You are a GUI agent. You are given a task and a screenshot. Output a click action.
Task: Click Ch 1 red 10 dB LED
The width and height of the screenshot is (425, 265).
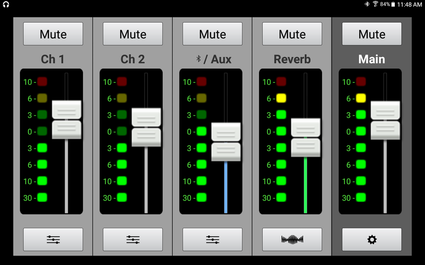click(42, 82)
